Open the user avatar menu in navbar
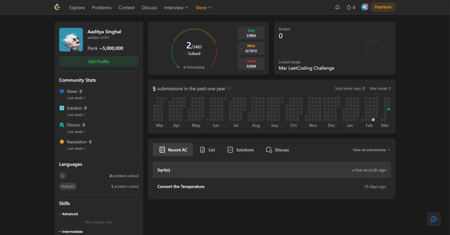 [x=364, y=7]
